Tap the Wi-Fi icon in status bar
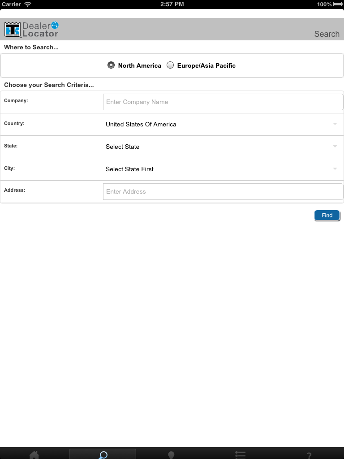Screen dimensions: 344x459 (x=28, y=4)
